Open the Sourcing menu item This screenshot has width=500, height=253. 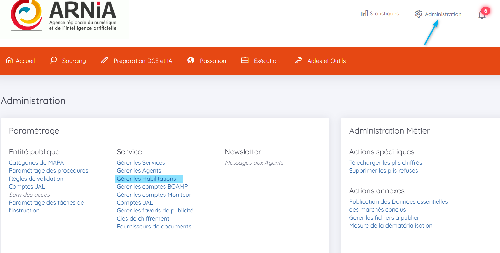click(x=74, y=61)
